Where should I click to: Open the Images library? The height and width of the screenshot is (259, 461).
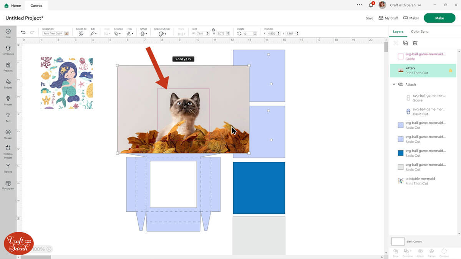coord(8,100)
